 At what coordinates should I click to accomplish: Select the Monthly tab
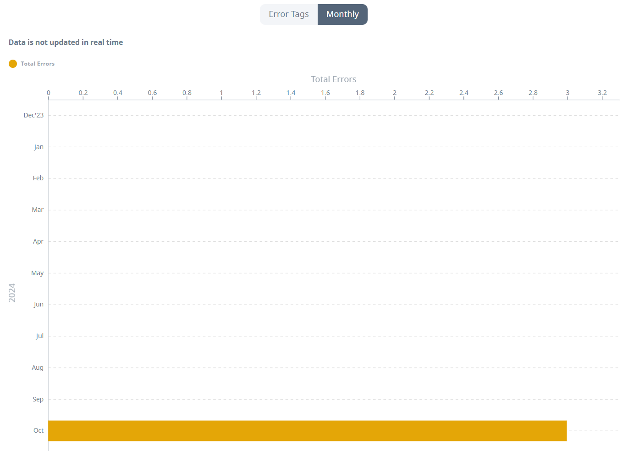tap(342, 14)
